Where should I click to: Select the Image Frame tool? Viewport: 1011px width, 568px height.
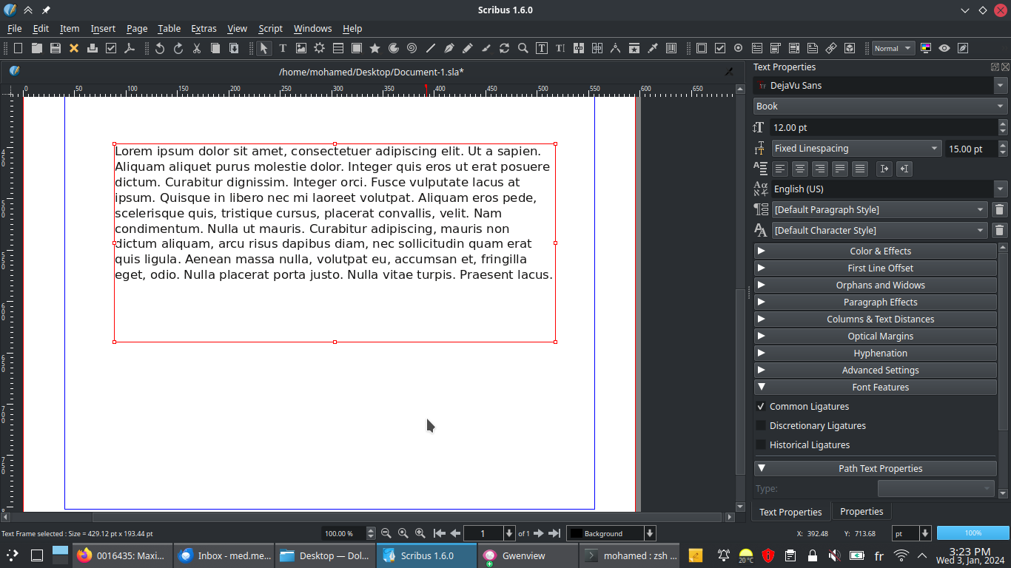click(x=301, y=48)
